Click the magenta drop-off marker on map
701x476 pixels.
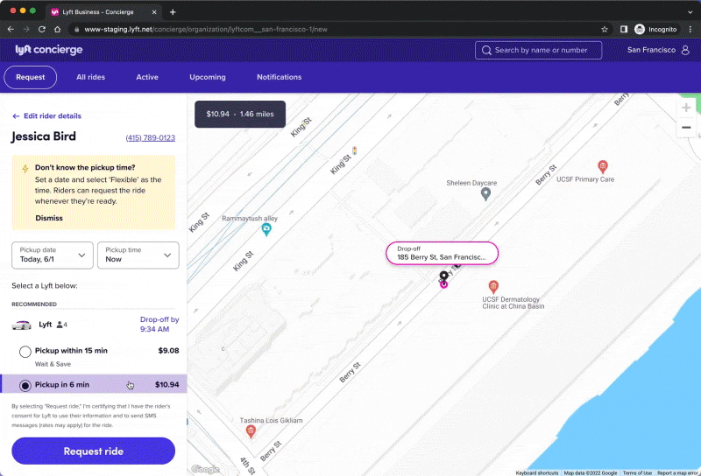[x=443, y=284]
